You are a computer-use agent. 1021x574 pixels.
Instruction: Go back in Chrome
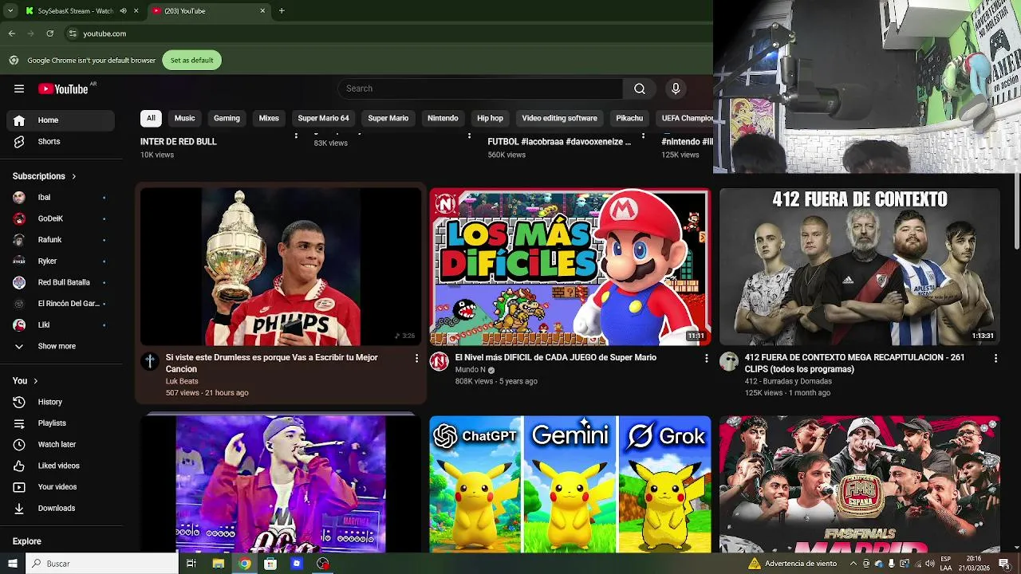point(11,33)
